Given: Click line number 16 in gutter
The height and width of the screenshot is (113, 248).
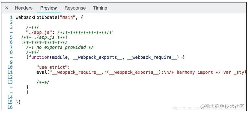Looking at the screenshot, I should tap(10, 107).
